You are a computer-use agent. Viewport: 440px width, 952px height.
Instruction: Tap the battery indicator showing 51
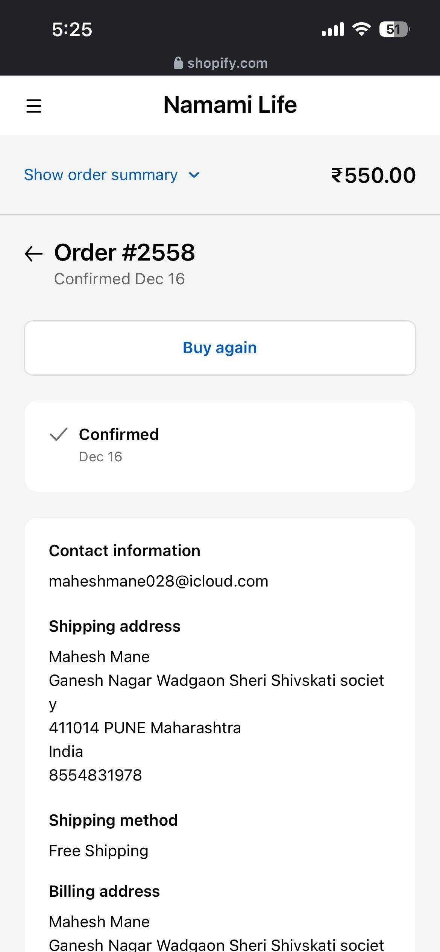pyautogui.click(x=394, y=29)
